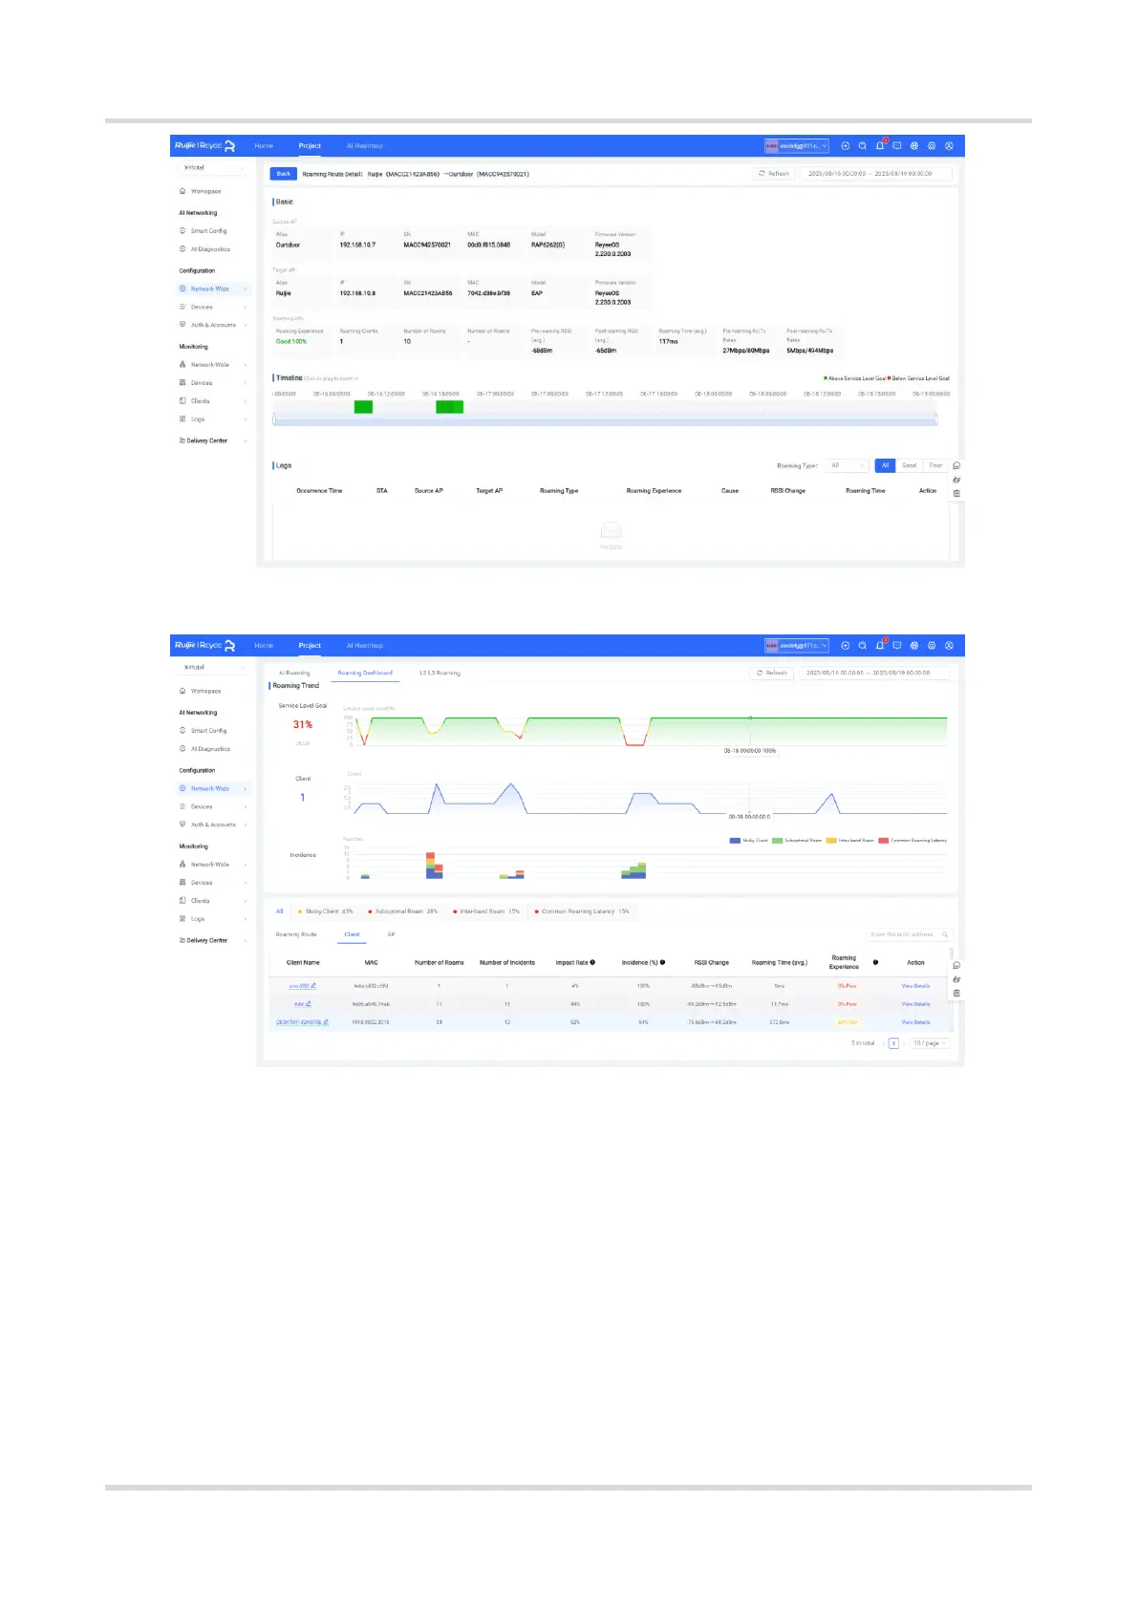This screenshot has width=1138, height=1609.
Task: Open search icon in Roaming Route Detail header
Action: [862, 146]
